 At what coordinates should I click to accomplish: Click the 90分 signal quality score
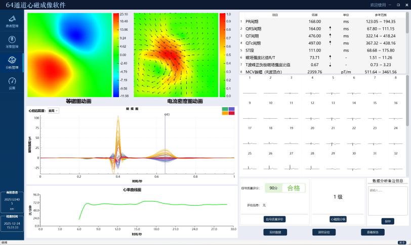(273, 188)
